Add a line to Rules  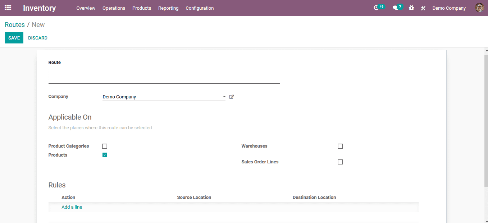[x=72, y=207]
